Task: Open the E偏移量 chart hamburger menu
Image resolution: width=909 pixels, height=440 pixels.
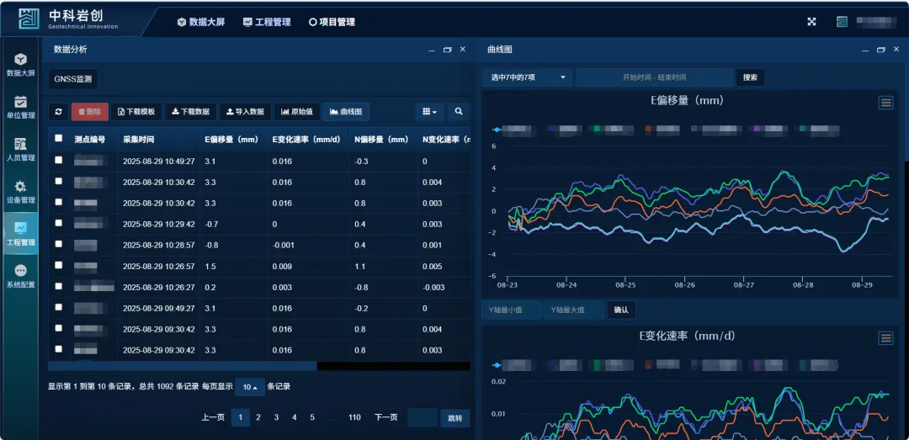Action: tap(885, 103)
